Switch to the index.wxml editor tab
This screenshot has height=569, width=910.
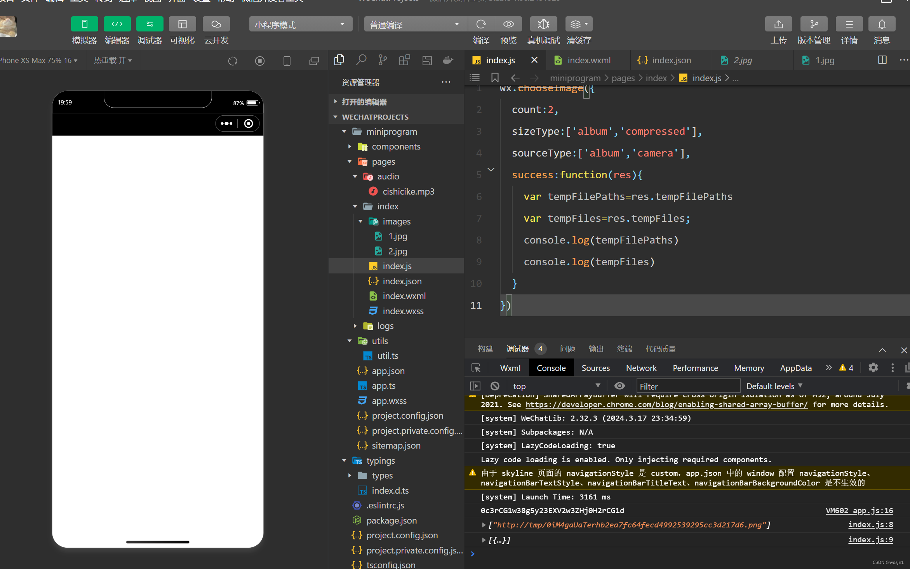(588, 60)
